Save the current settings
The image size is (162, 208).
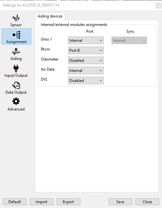coord(120,202)
